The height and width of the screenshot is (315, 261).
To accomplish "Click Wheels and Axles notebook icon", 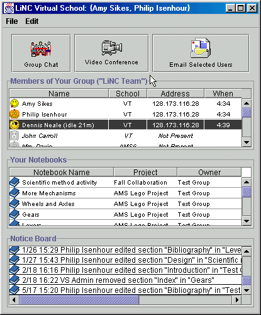I will 14,203.
